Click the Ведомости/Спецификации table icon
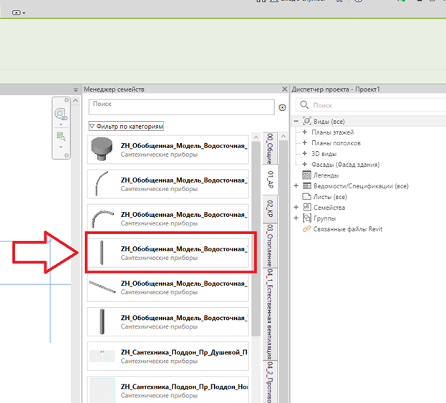Viewport: 446px width, 403px height. coord(307,186)
